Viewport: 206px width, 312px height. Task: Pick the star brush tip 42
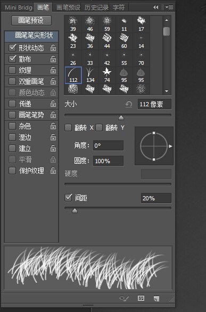pos(107,58)
